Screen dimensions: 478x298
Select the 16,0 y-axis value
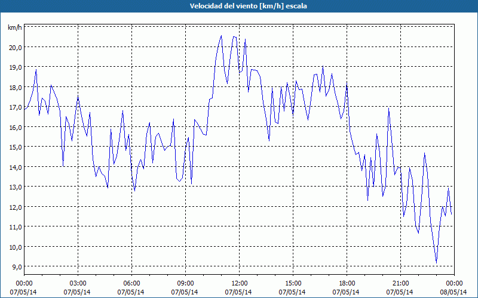[x=16, y=128]
